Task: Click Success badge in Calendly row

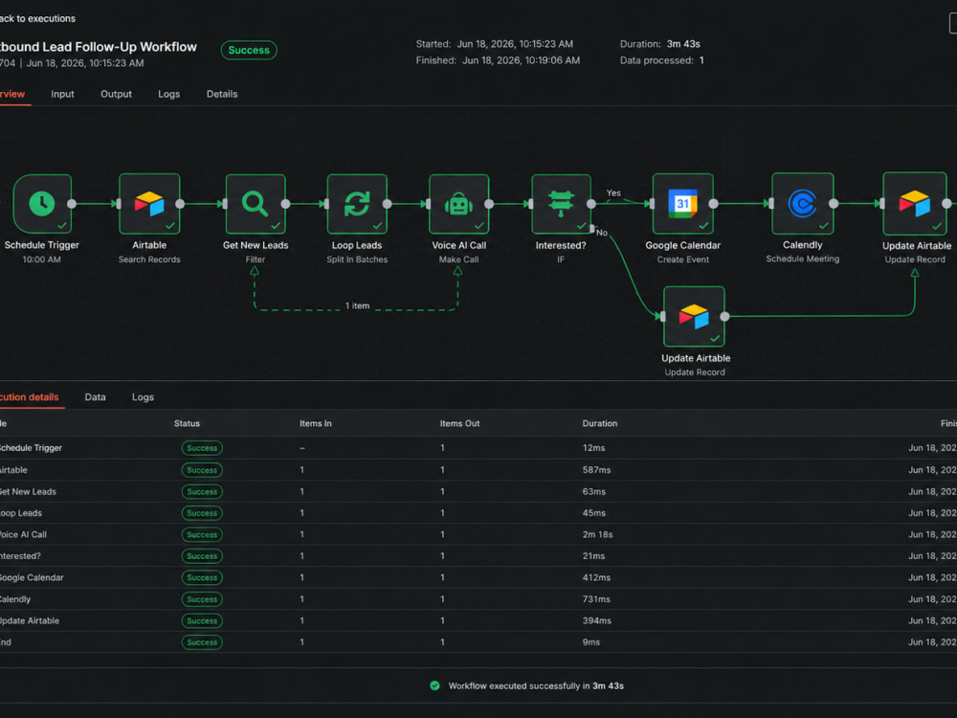Action: (202, 599)
